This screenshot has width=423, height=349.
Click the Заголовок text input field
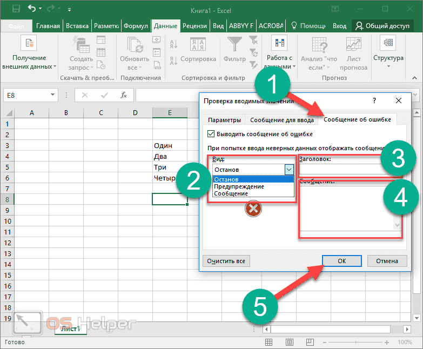339,169
